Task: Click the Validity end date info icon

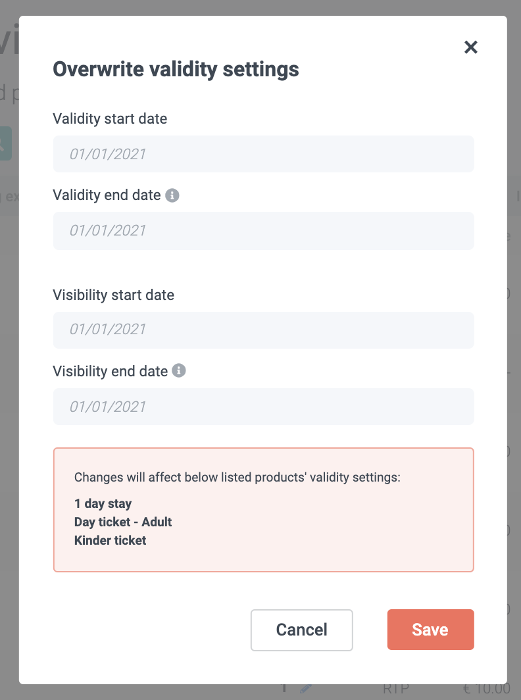Action: click(172, 195)
